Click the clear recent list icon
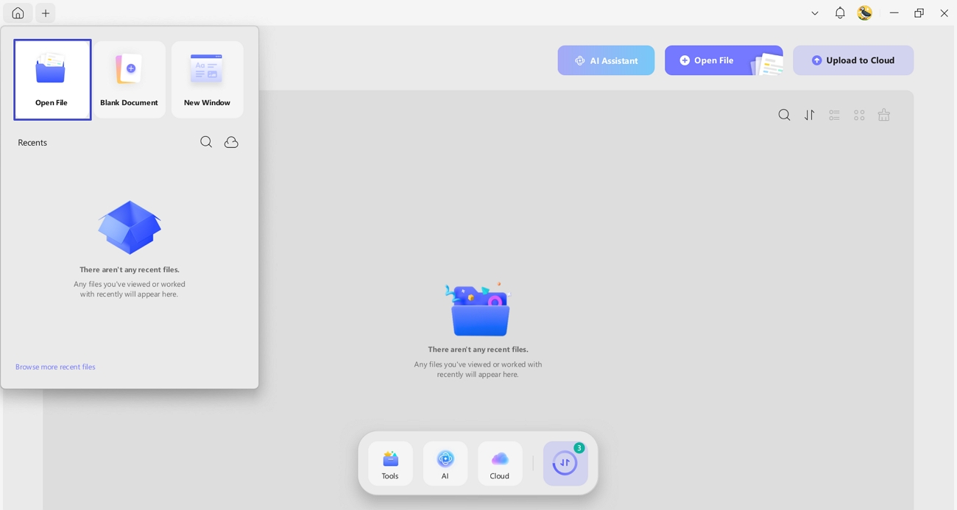 pyautogui.click(x=884, y=115)
